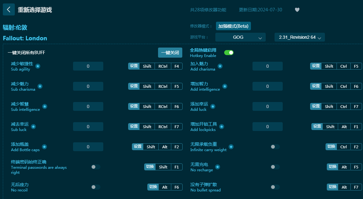The image size is (363, 199).
Task: Enable the No recoil toggle
Action: [95, 187]
